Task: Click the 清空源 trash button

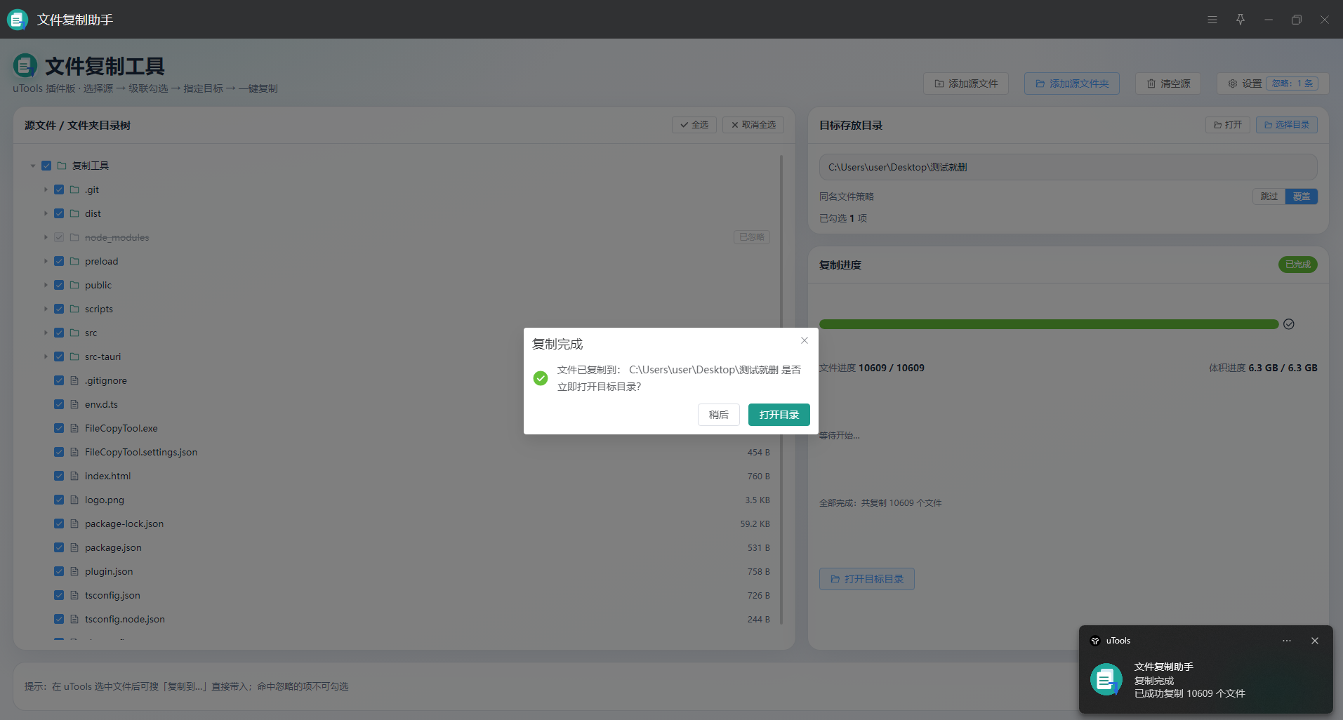Action: point(1168,84)
